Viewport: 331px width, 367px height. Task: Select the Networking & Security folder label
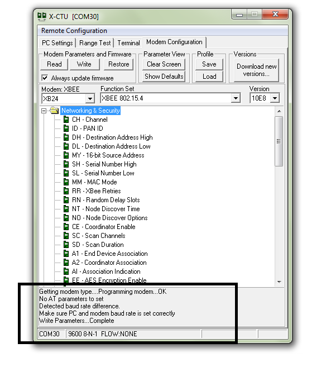tap(90, 111)
